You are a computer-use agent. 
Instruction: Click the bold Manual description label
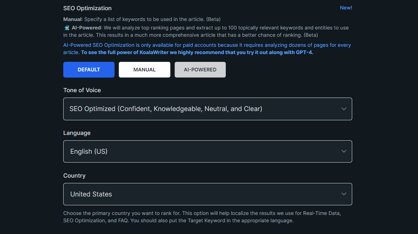[73, 19]
